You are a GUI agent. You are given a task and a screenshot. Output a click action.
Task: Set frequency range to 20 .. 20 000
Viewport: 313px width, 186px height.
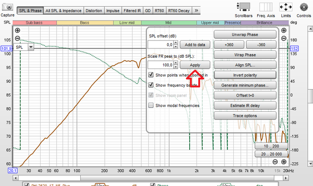tap(271, 154)
